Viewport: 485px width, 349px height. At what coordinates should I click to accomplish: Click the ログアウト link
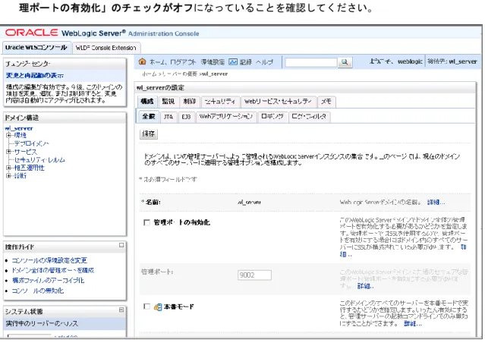pyautogui.click(x=183, y=62)
